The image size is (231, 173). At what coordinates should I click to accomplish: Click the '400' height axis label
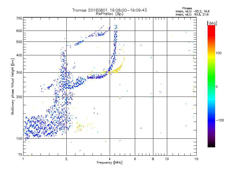pos(19,55)
